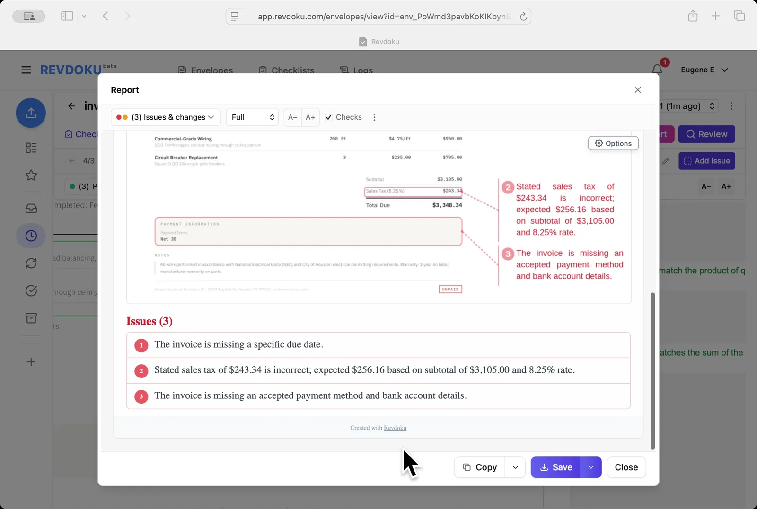
Task: Expand the Issues & changes dropdown
Action: [x=165, y=117]
